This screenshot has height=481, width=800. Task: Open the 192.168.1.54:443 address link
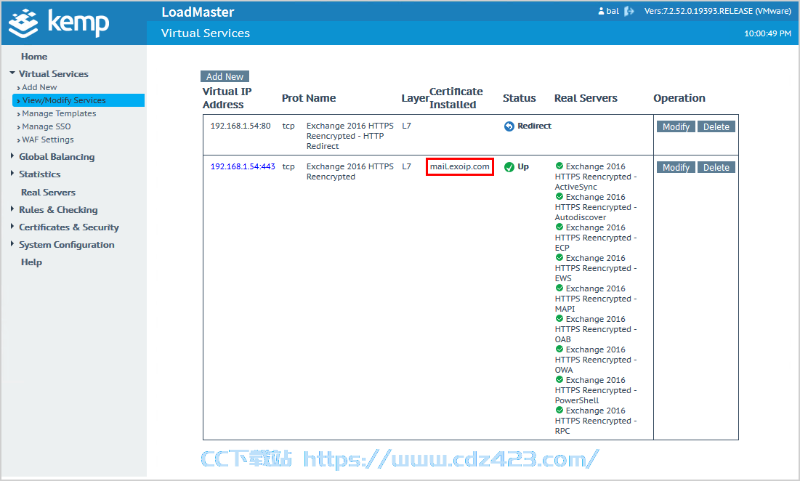pos(243,167)
